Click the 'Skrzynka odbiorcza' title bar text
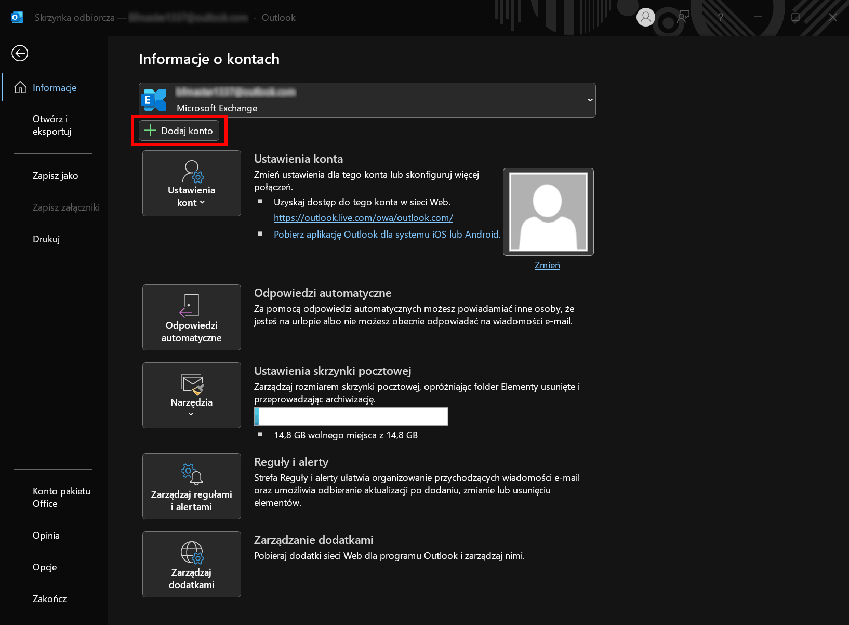This screenshot has width=849, height=625. [75, 18]
